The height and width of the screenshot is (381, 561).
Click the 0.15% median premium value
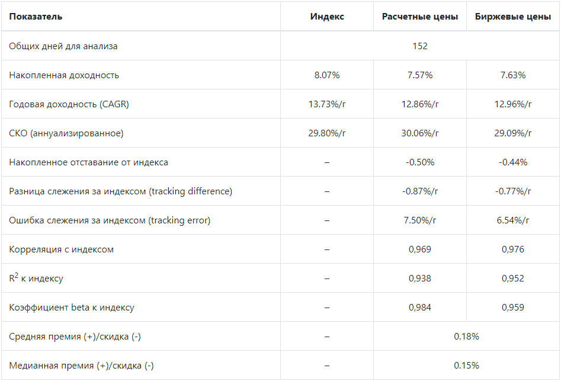pyautogui.click(x=466, y=365)
